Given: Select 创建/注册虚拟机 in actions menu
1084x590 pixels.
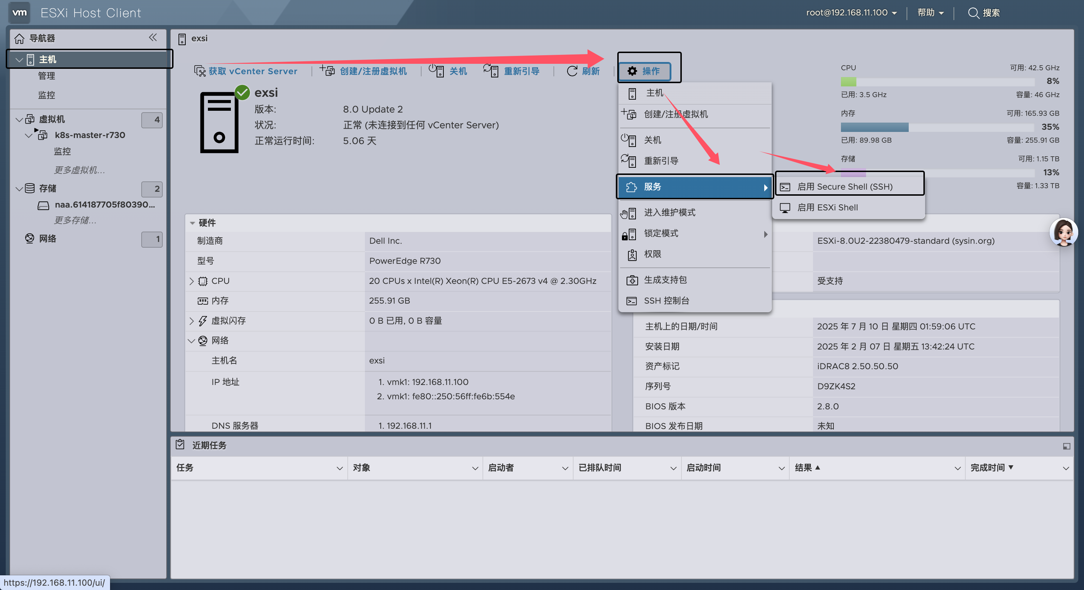Looking at the screenshot, I should click(694, 114).
